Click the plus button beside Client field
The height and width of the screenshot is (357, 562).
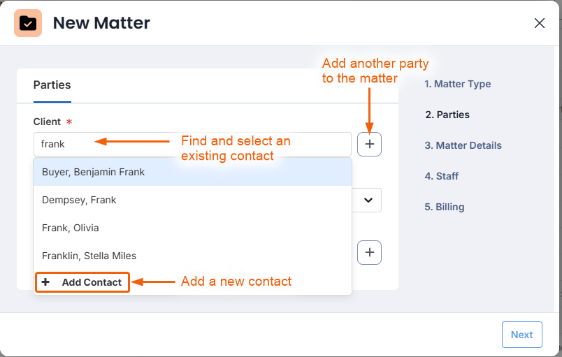369,145
